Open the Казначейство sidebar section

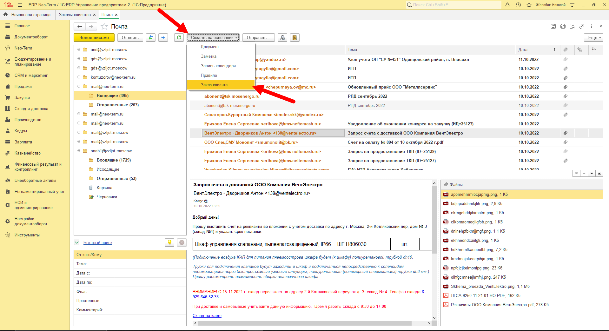[28, 153]
